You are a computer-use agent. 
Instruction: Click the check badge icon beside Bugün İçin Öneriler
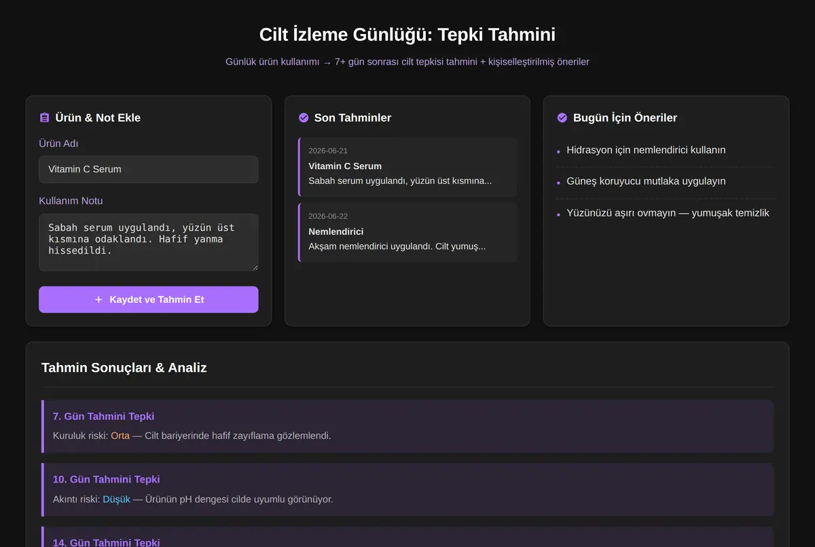[x=562, y=117]
